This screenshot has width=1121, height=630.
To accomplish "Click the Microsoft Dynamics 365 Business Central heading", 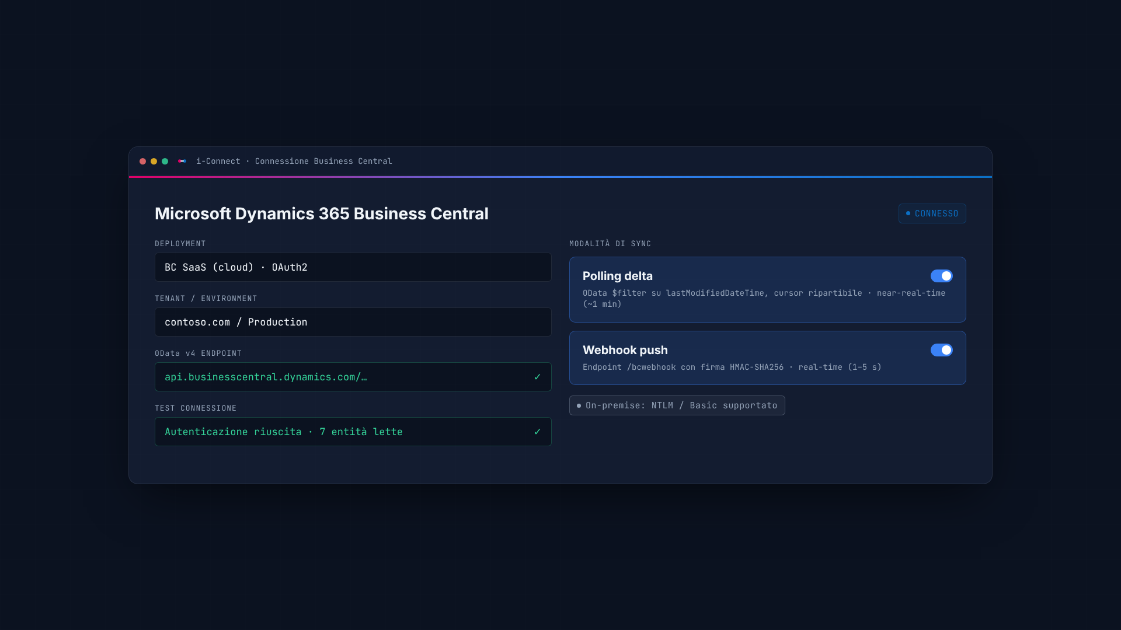I will point(321,213).
